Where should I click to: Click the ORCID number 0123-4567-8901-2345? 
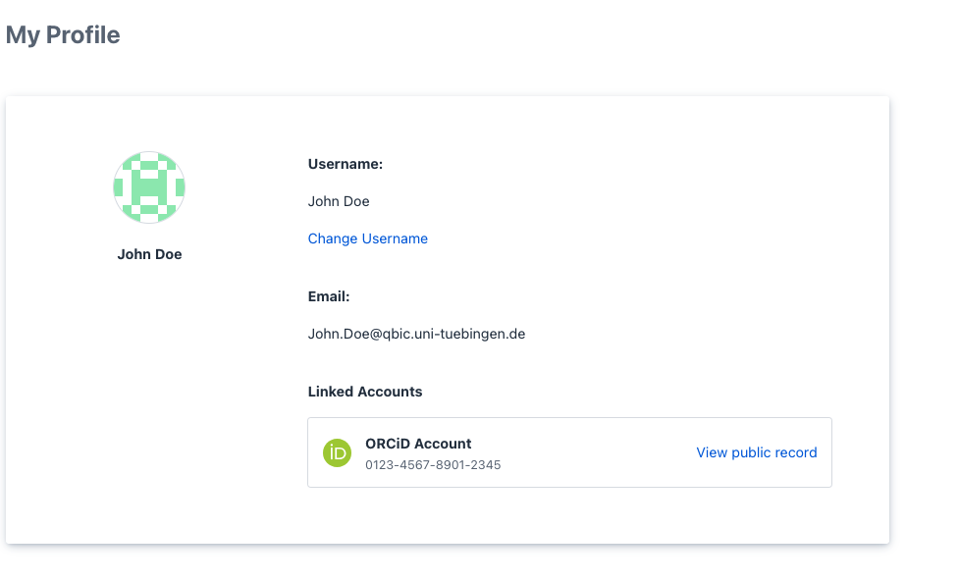433,464
